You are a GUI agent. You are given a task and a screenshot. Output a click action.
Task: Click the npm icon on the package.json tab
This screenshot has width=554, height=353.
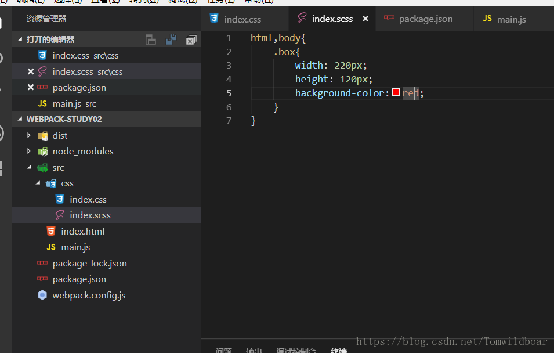(389, 18)
